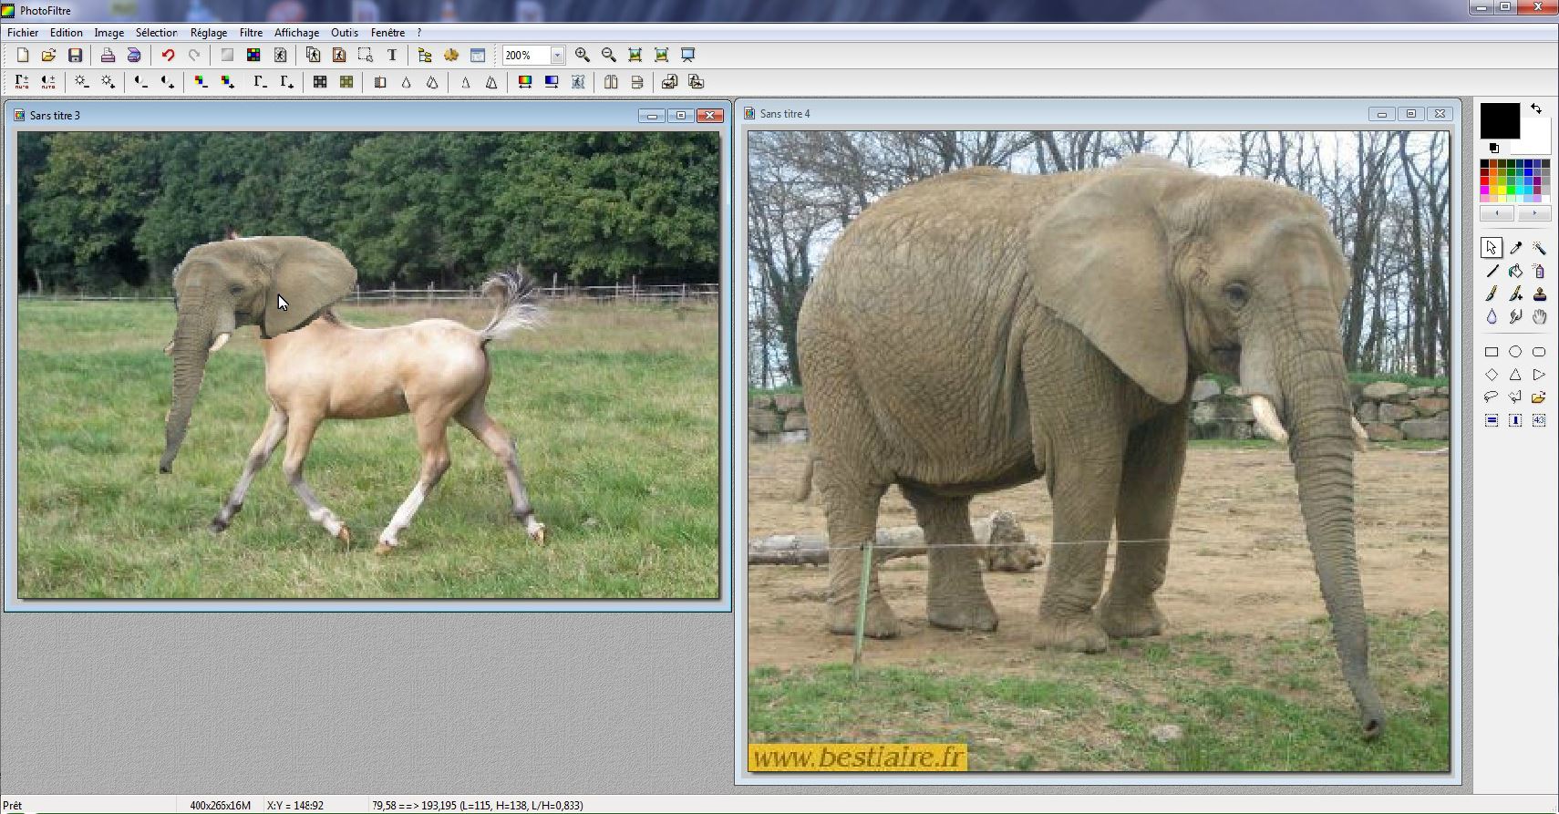Screen dimensions: 1559x814
Task: Choose the Lasso selection shape
Action: (x=1492, y=397)
